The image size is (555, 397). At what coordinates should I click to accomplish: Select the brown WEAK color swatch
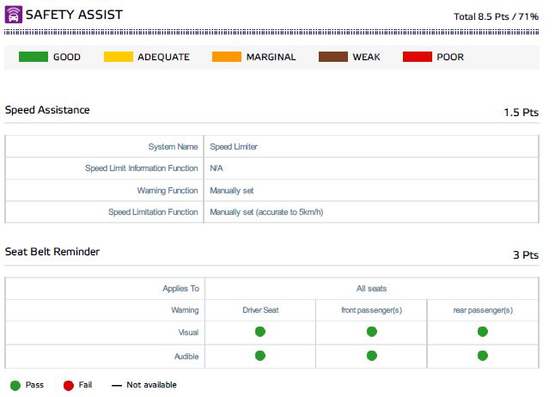pyautogui.click(x=332, y=58)
